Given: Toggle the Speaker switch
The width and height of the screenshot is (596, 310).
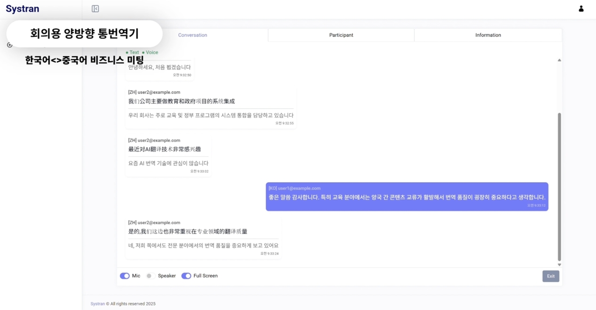Looking at the screenshot, I should pyautogui.click(x=149, y=276).
